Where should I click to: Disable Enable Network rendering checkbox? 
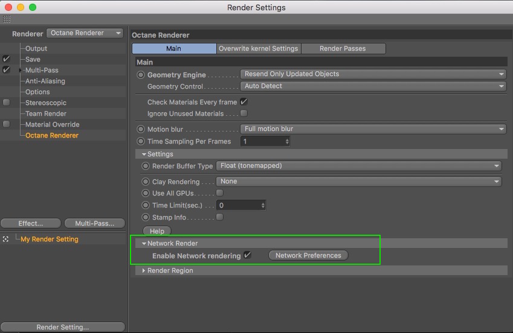(x=248, y=255)
